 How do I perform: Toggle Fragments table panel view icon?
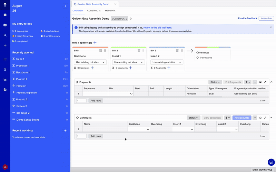point(260,82)
